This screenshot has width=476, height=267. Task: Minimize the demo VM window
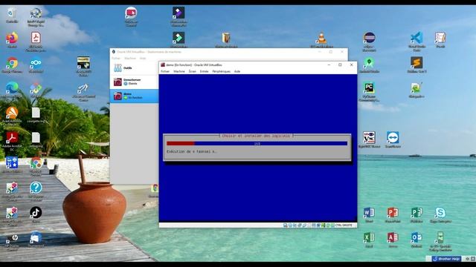coord(329,65)
